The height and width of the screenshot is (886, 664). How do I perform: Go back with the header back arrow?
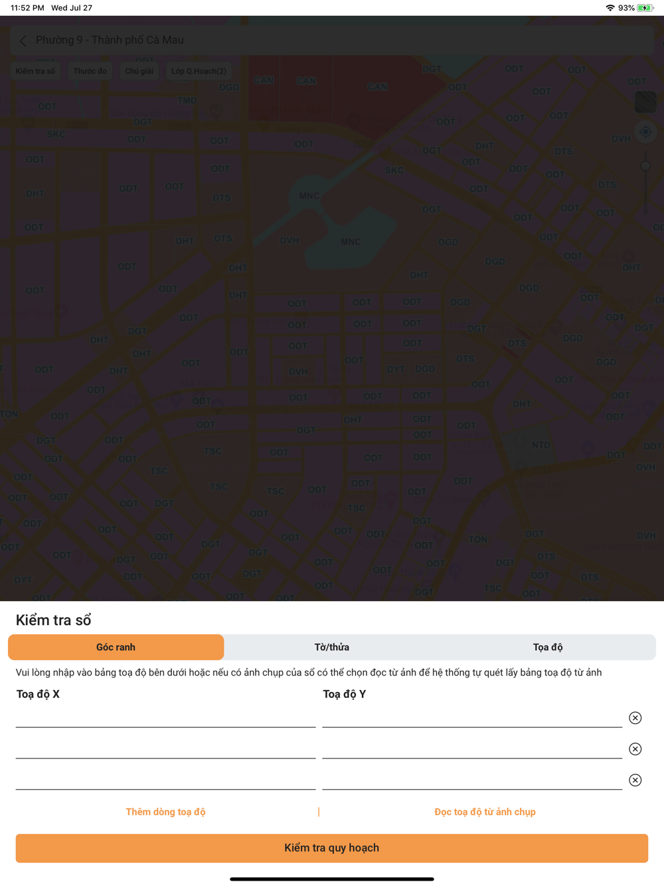pos(23,41)
